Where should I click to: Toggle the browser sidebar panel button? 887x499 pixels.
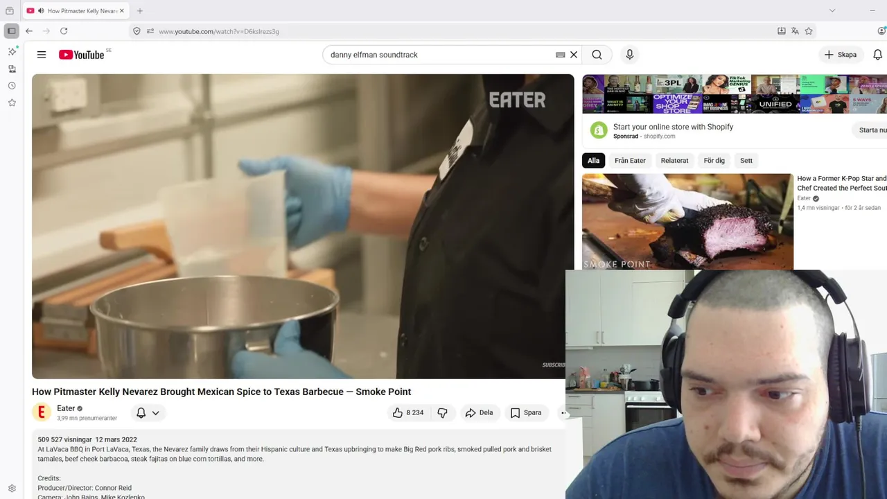[x=11, y=31]
